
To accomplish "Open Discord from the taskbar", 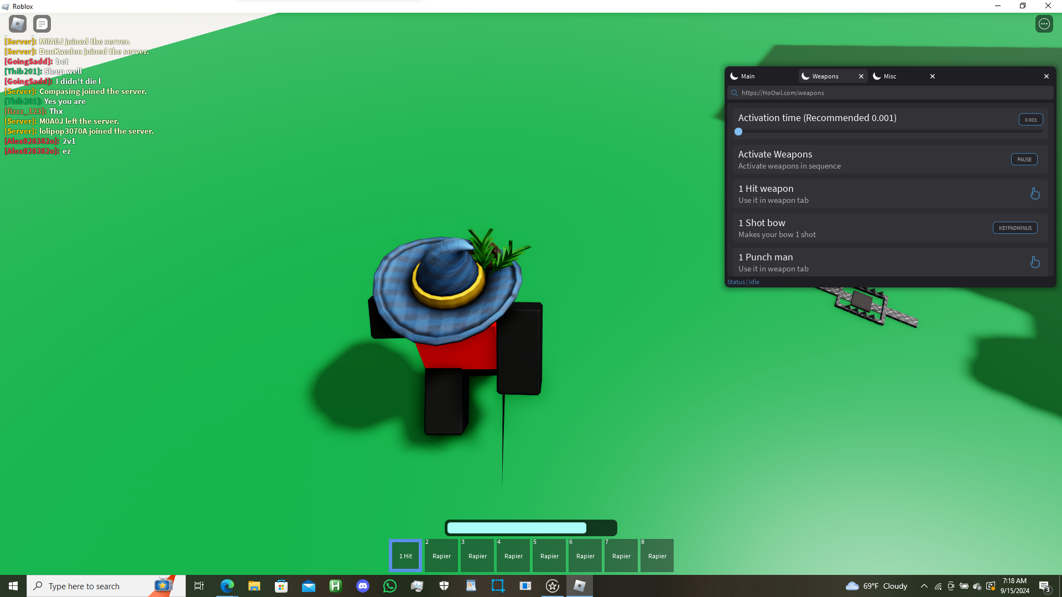I will (363, 586).
